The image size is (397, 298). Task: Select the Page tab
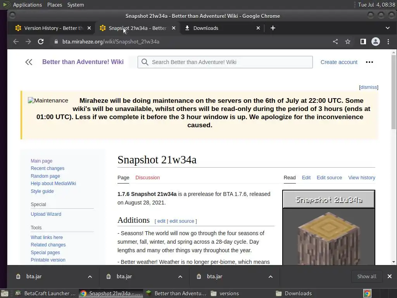coord(123,178)
